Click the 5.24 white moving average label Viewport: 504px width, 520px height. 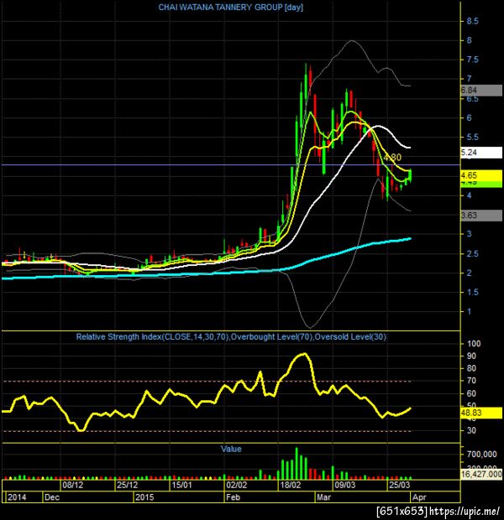click(481, 153)
